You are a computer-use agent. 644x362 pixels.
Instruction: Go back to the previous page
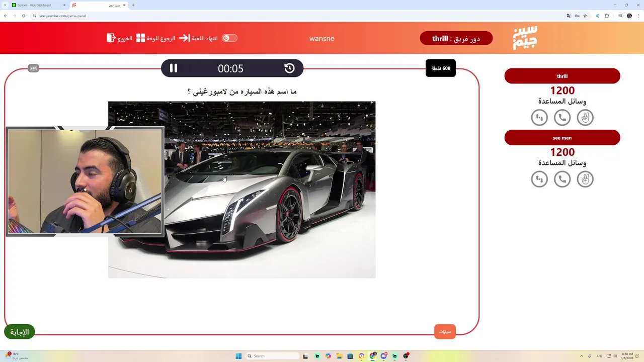pos(6,16)
